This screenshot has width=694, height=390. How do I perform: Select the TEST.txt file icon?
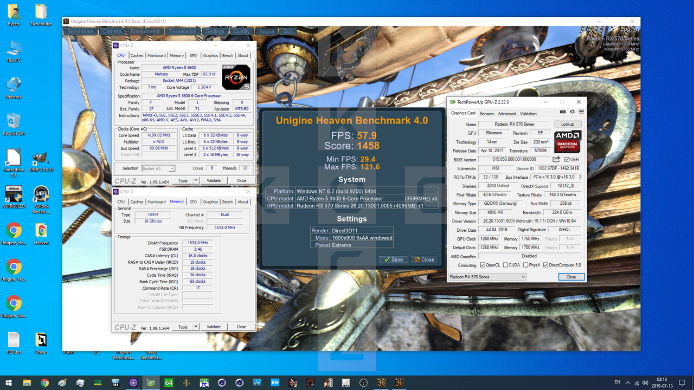(x=14, y=343)
